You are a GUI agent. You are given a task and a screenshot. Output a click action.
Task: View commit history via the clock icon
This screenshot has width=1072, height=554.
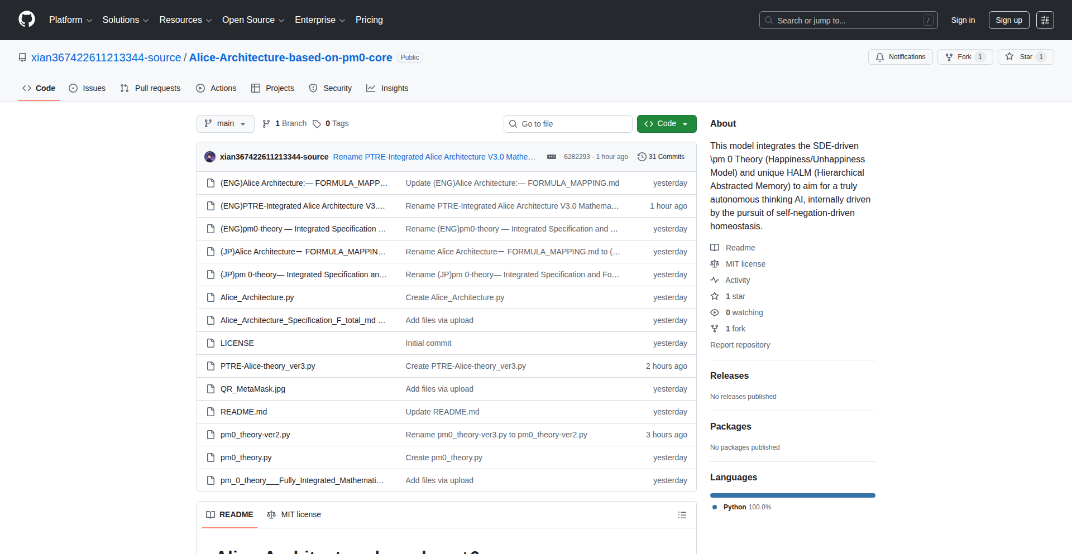coord(641,157)
